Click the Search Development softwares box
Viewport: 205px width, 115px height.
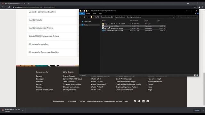click(x=187, y=17)
